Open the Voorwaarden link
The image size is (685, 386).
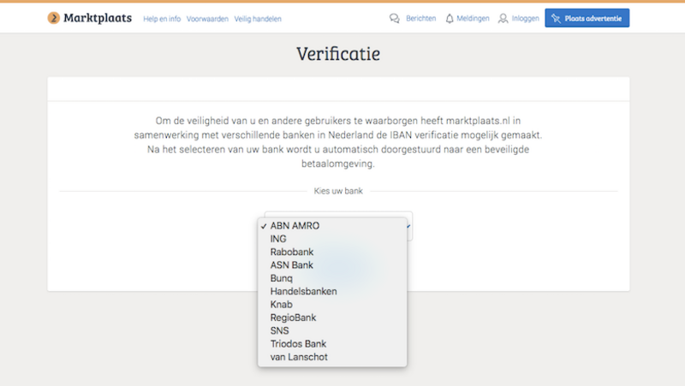tap(207, 19)
